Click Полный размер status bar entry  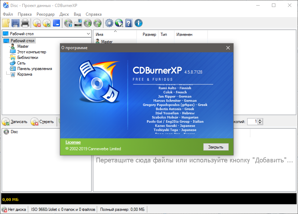coord(123,209)
